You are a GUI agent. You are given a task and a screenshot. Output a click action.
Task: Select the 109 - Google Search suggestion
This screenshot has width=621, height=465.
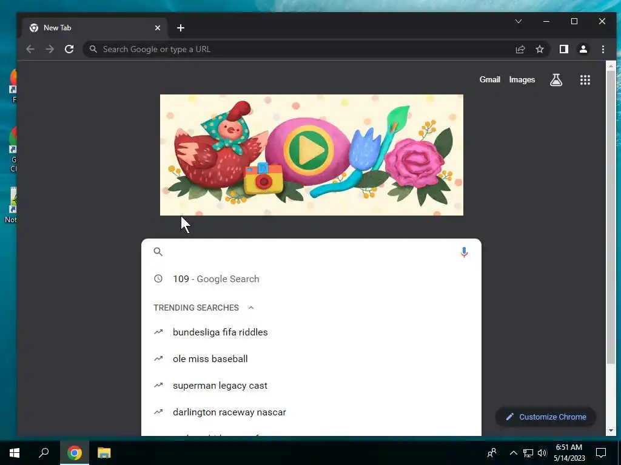click(x=311, y=279)
